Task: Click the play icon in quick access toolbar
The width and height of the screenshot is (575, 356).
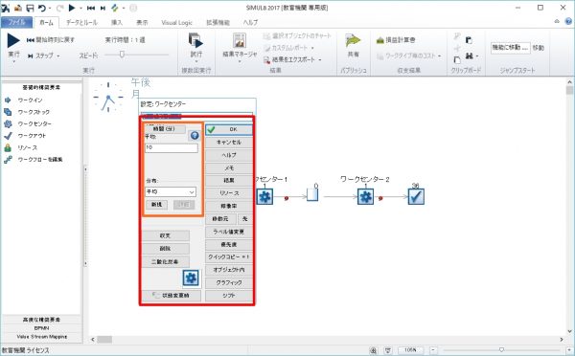Action: [x=72, y=8]
